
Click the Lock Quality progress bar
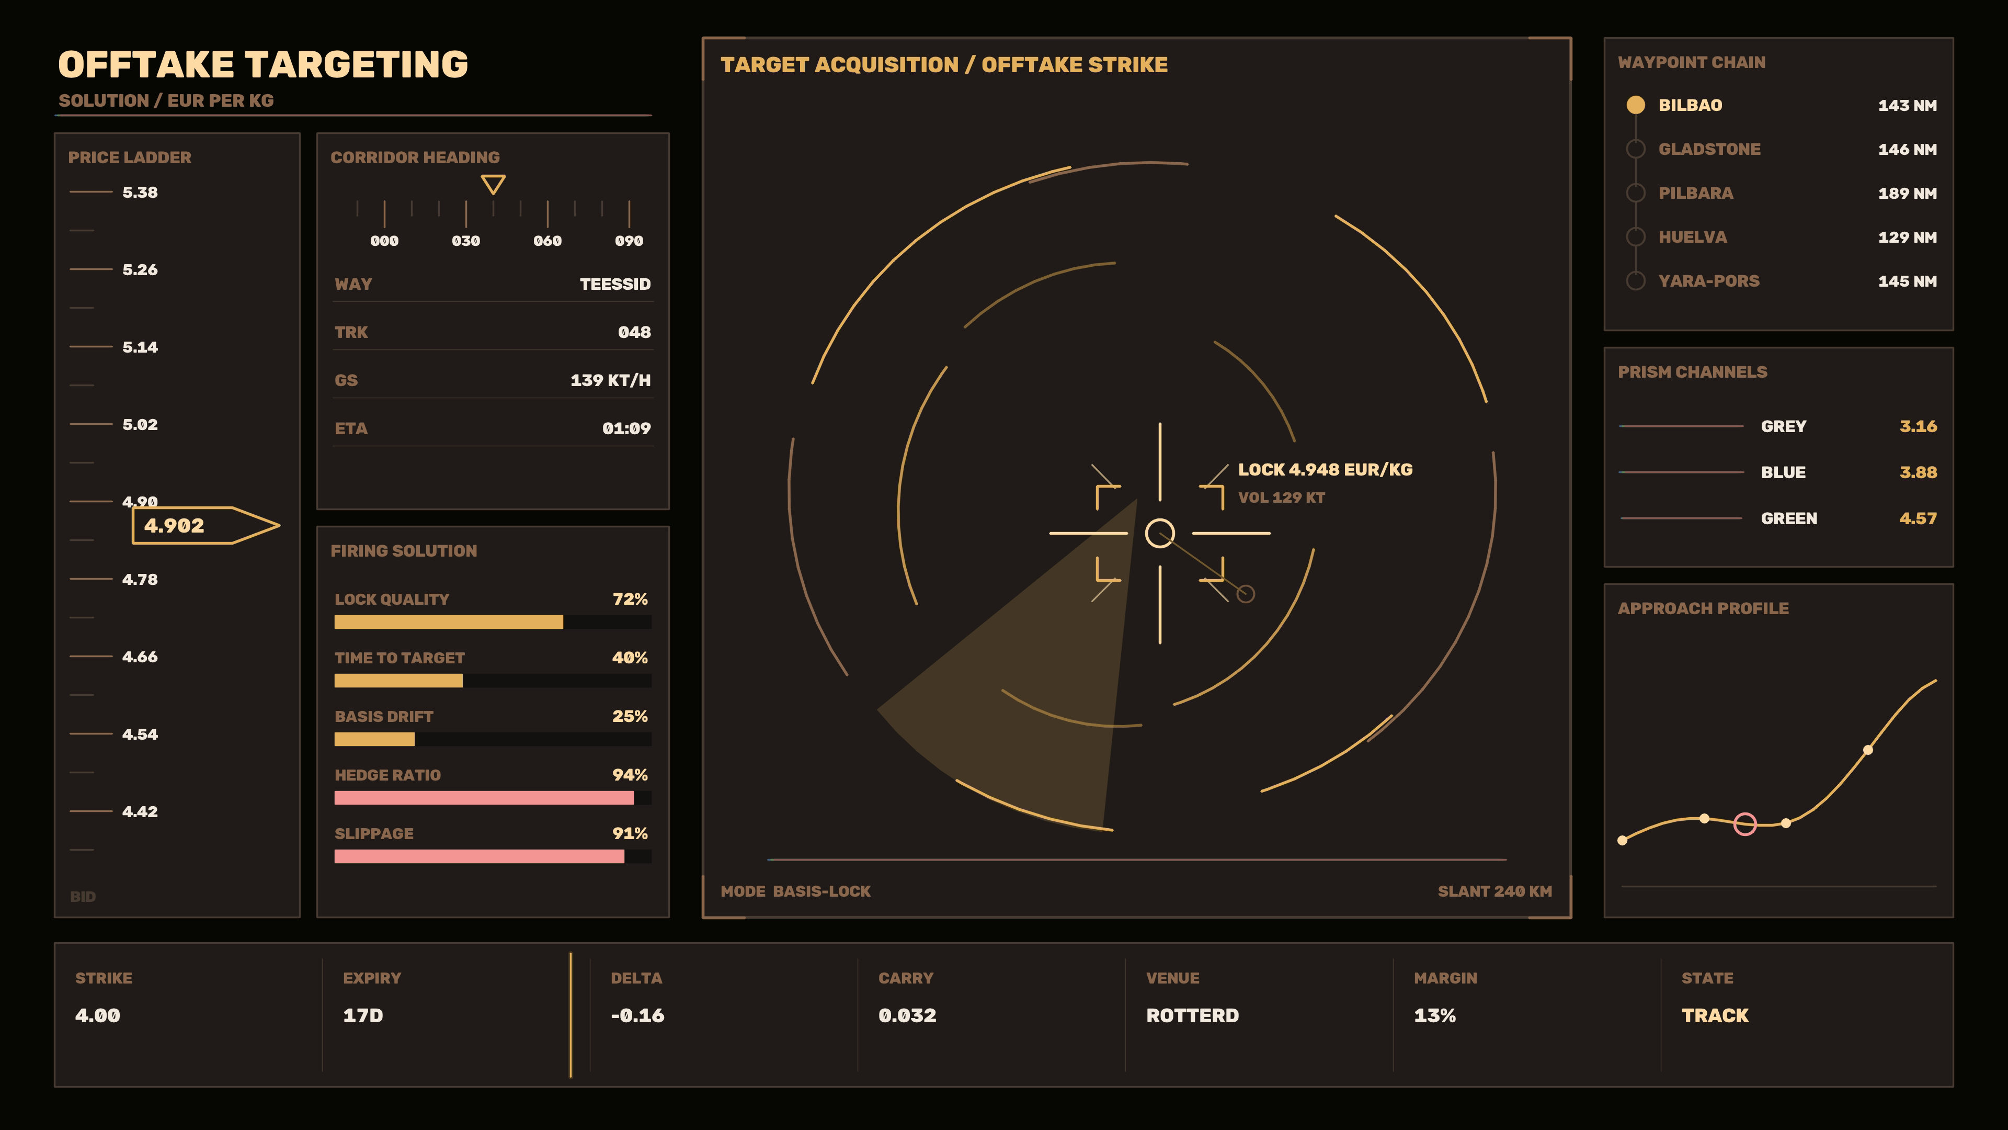493,623
